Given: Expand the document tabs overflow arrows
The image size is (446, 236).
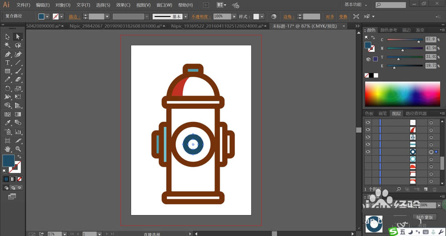Looking at the screenshot, I should pos(358,26).
